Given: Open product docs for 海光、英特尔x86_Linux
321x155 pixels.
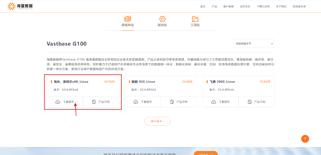Looking at the screenshot, I should click(101, 102).
